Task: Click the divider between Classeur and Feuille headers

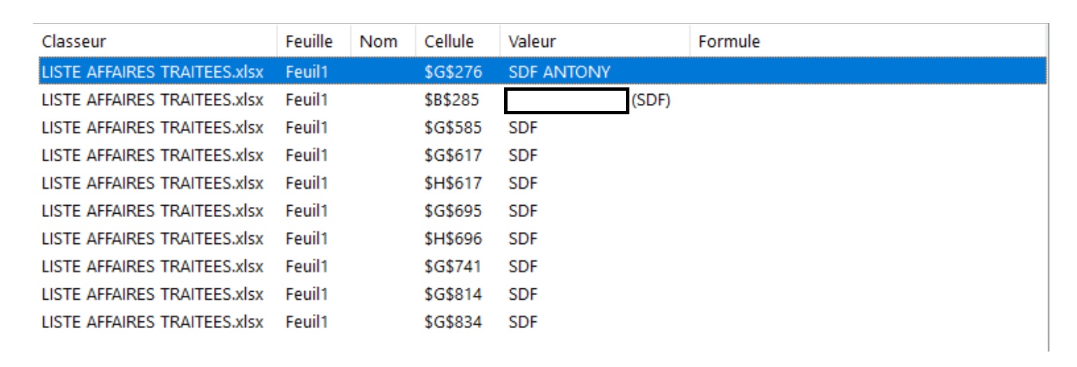Action: (x=277, y=42)
